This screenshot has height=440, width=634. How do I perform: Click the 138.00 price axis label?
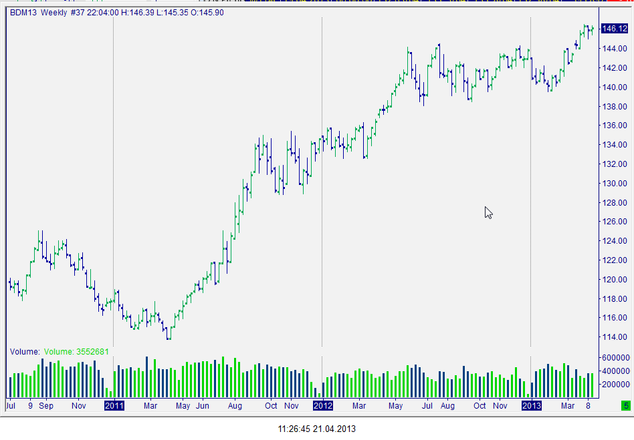coord(615,107)
